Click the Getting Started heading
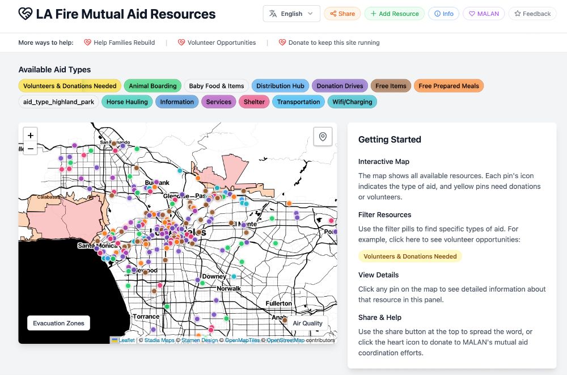 tap(390, 140)
